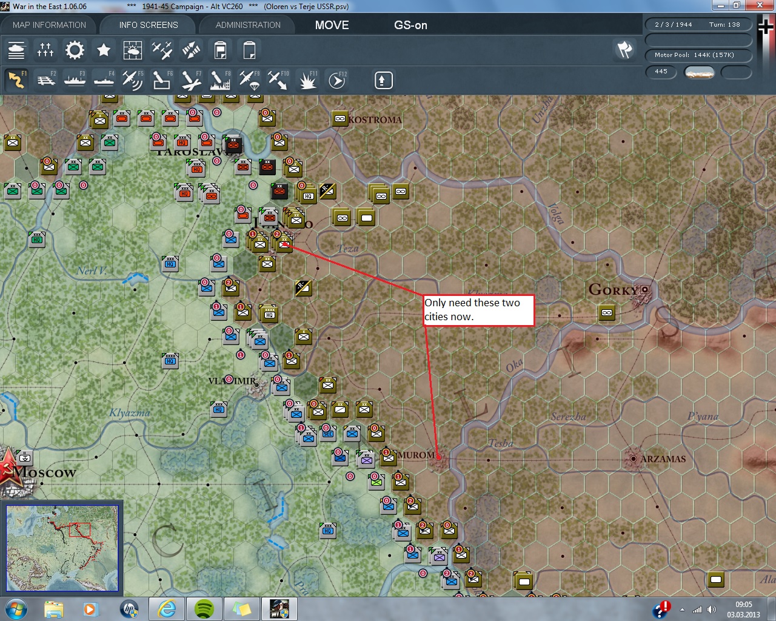Open the order of battle icon

coord(16,50)
